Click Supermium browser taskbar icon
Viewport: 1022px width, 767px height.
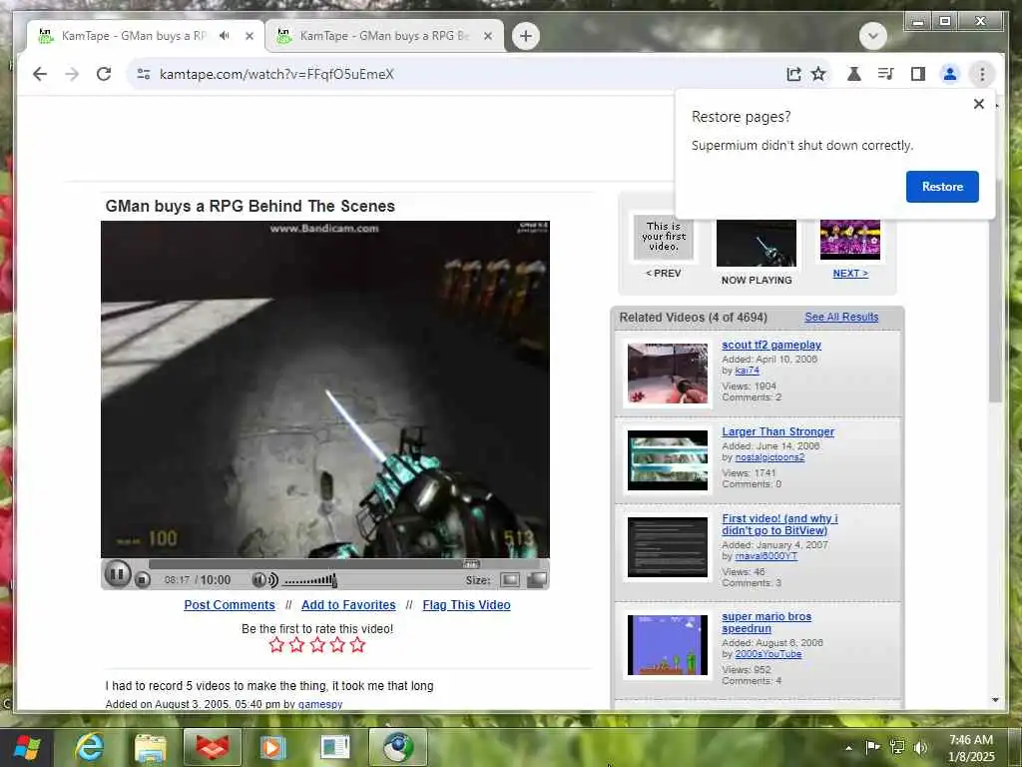[397, 747]
